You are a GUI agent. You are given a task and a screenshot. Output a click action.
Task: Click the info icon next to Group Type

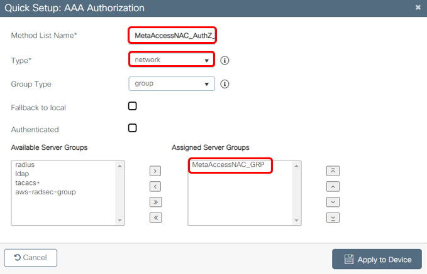(225, 84)
